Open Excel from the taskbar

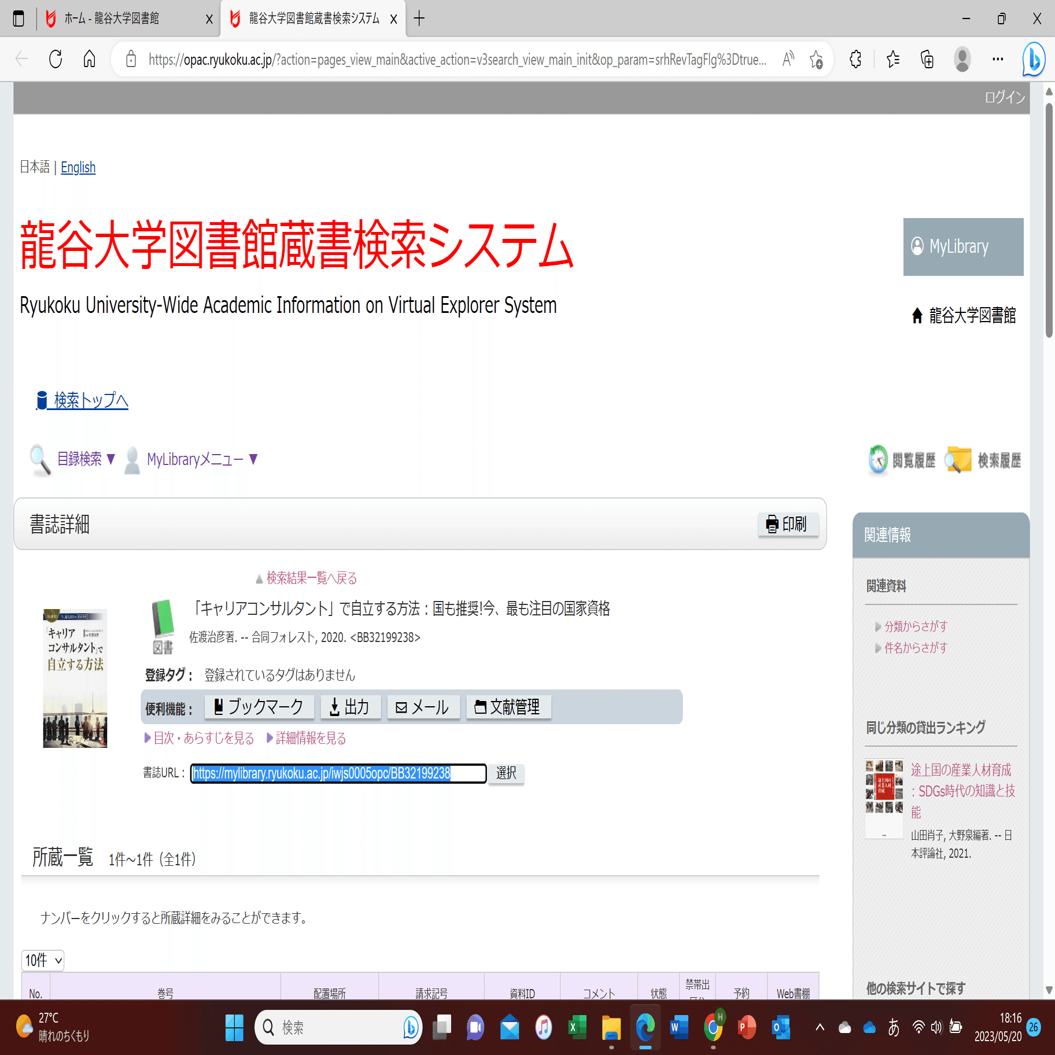(x=577, y=1027)
